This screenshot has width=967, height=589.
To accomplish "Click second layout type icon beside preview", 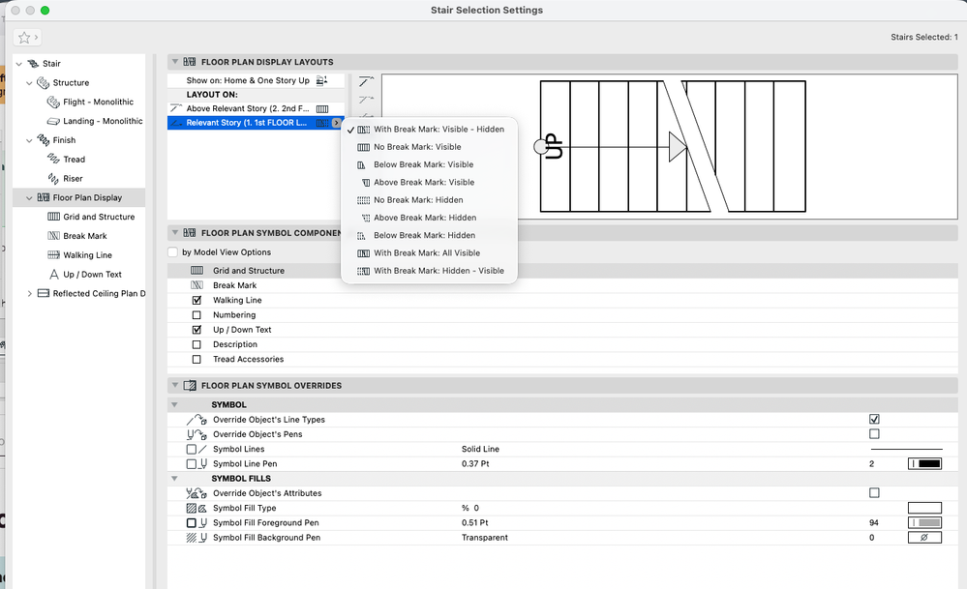I will [366, 100].
